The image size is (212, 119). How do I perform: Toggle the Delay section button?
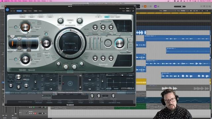87,29
